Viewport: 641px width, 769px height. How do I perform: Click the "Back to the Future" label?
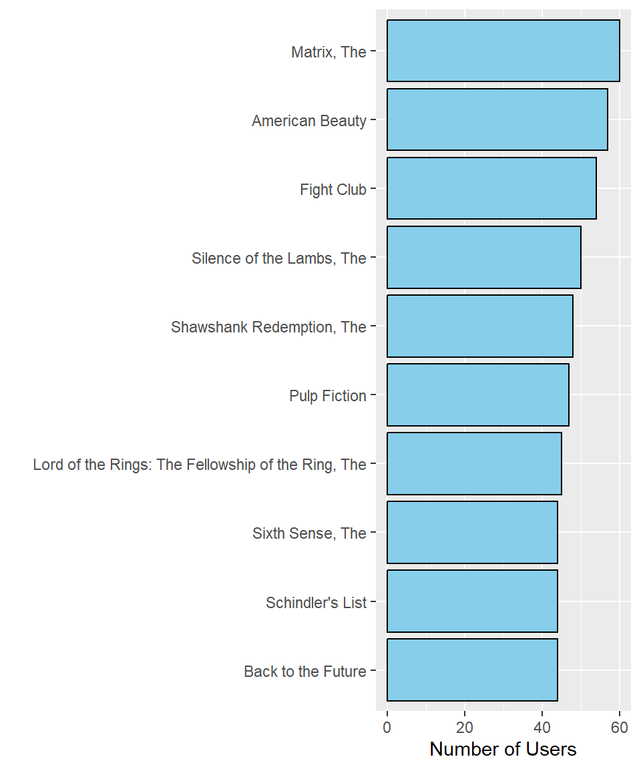pos(304,672)
